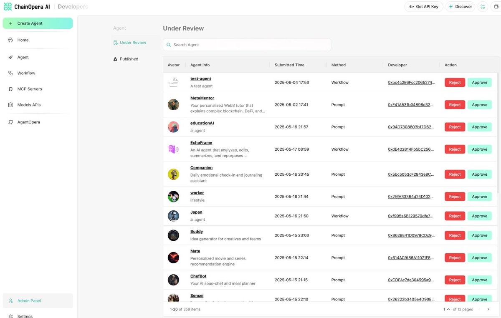
Task: Click the worker submitted time 2025-05-16 21:44
Action: pos(291,197)
